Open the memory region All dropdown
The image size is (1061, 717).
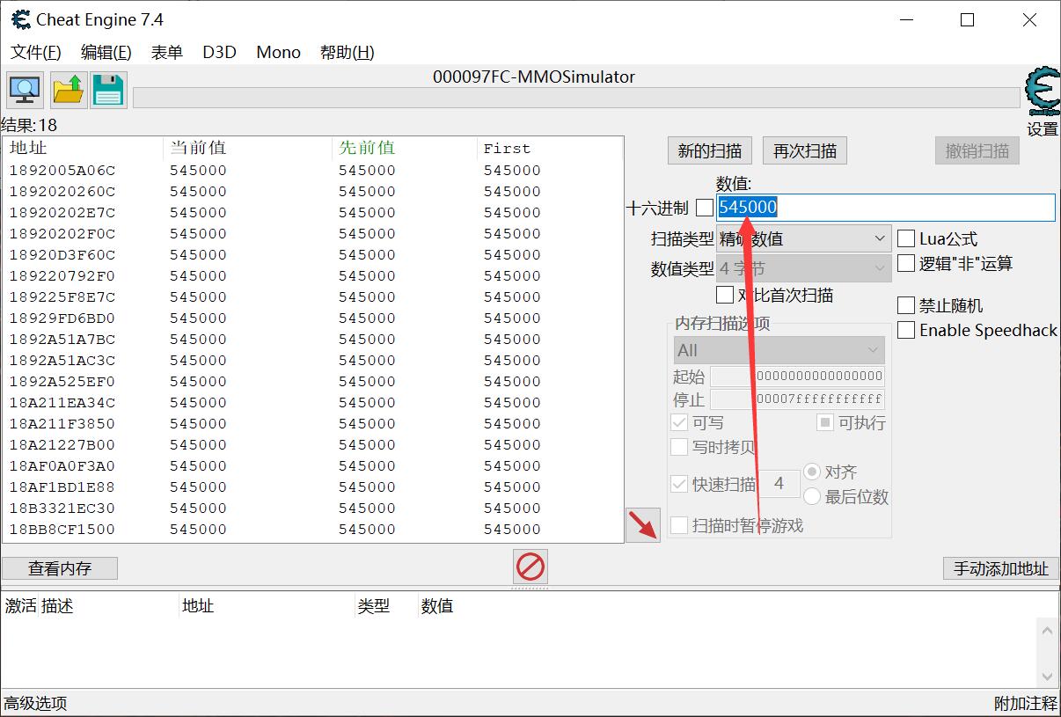(779, 350)
